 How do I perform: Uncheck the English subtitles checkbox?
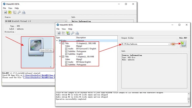(x=66, y=54)
